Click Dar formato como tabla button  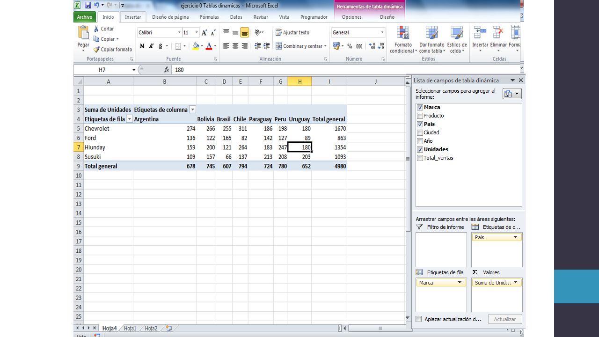coord(432,40)
